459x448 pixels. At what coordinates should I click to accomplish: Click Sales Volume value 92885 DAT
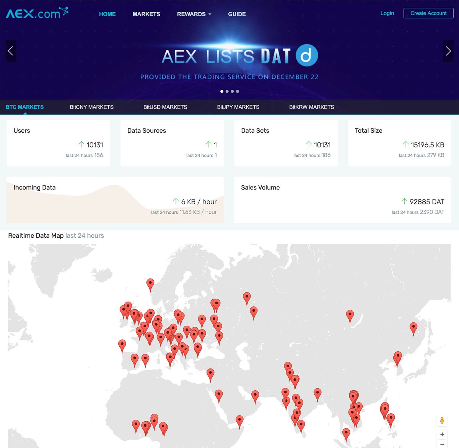pos(427,202)
